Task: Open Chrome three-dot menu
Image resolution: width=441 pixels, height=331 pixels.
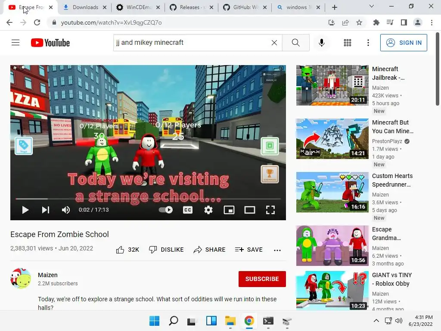Action: click(x=432, y=22)
